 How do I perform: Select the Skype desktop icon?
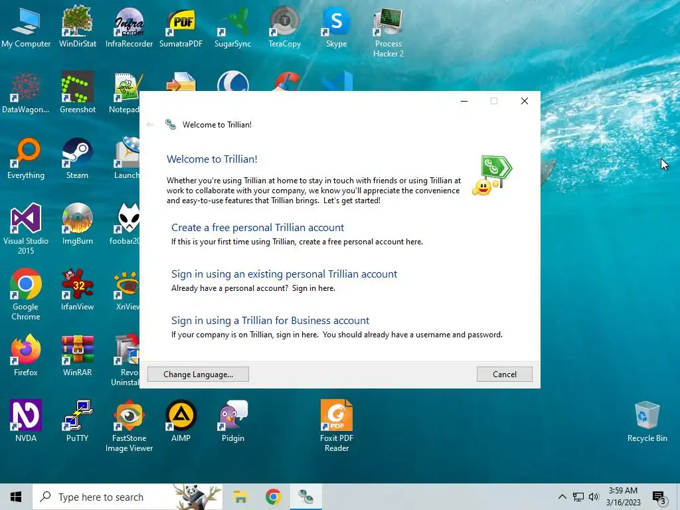[x=336, y=28]
